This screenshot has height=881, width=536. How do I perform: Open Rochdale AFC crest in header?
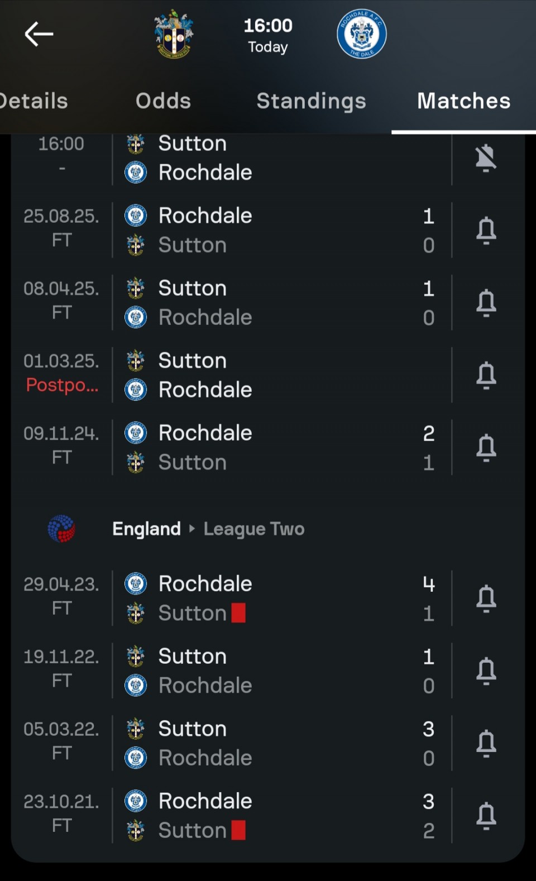click(362, 35)
